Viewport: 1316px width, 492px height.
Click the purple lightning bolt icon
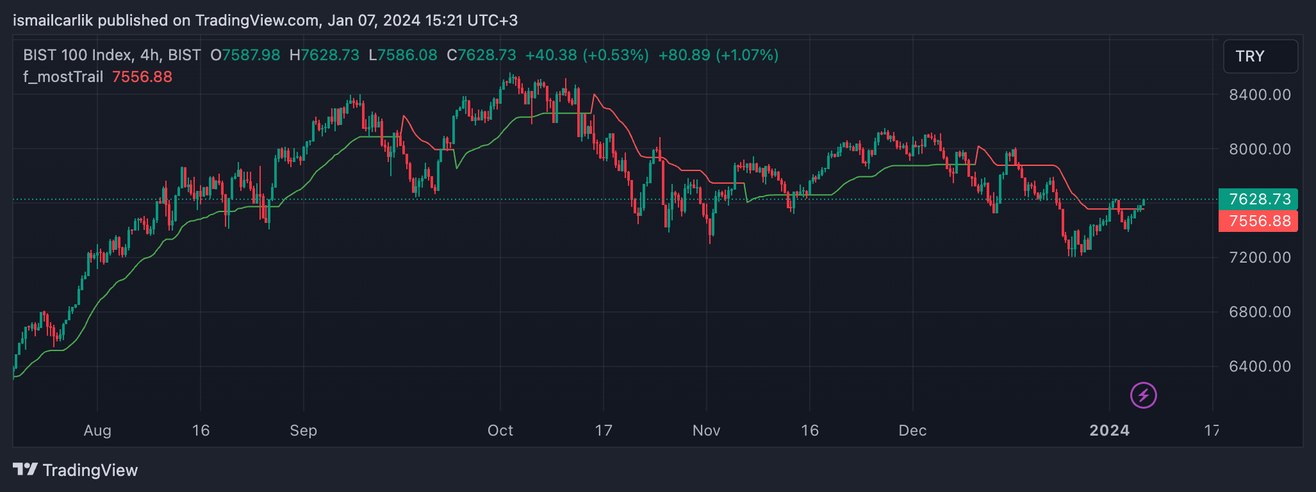1144,395
